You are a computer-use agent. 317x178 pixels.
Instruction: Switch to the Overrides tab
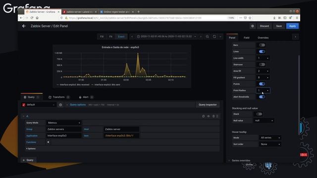pyautogui.click(x=263, y=38)
